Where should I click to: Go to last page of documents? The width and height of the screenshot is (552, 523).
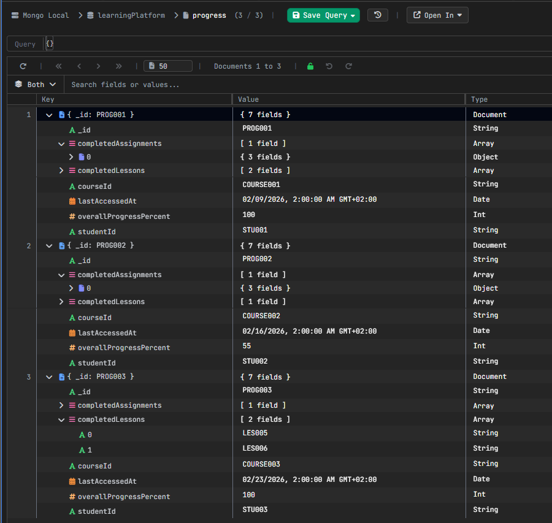(x=118, y=66)
